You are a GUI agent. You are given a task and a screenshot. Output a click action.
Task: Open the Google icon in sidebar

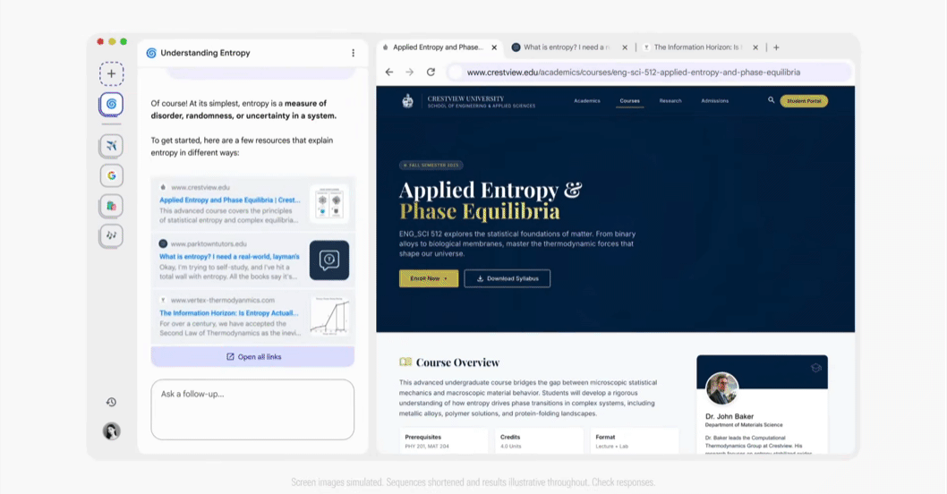point(111,175)
